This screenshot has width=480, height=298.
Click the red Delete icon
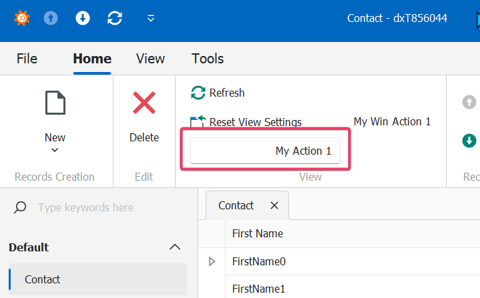click(144, 104)
